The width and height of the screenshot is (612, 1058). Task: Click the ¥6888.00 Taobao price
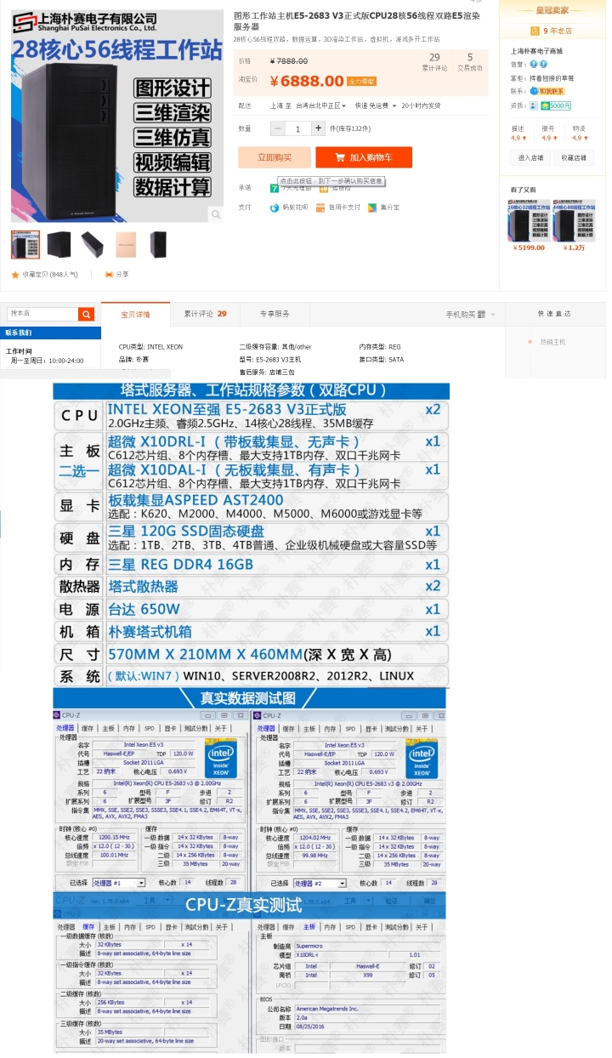(x=306, y=81)
